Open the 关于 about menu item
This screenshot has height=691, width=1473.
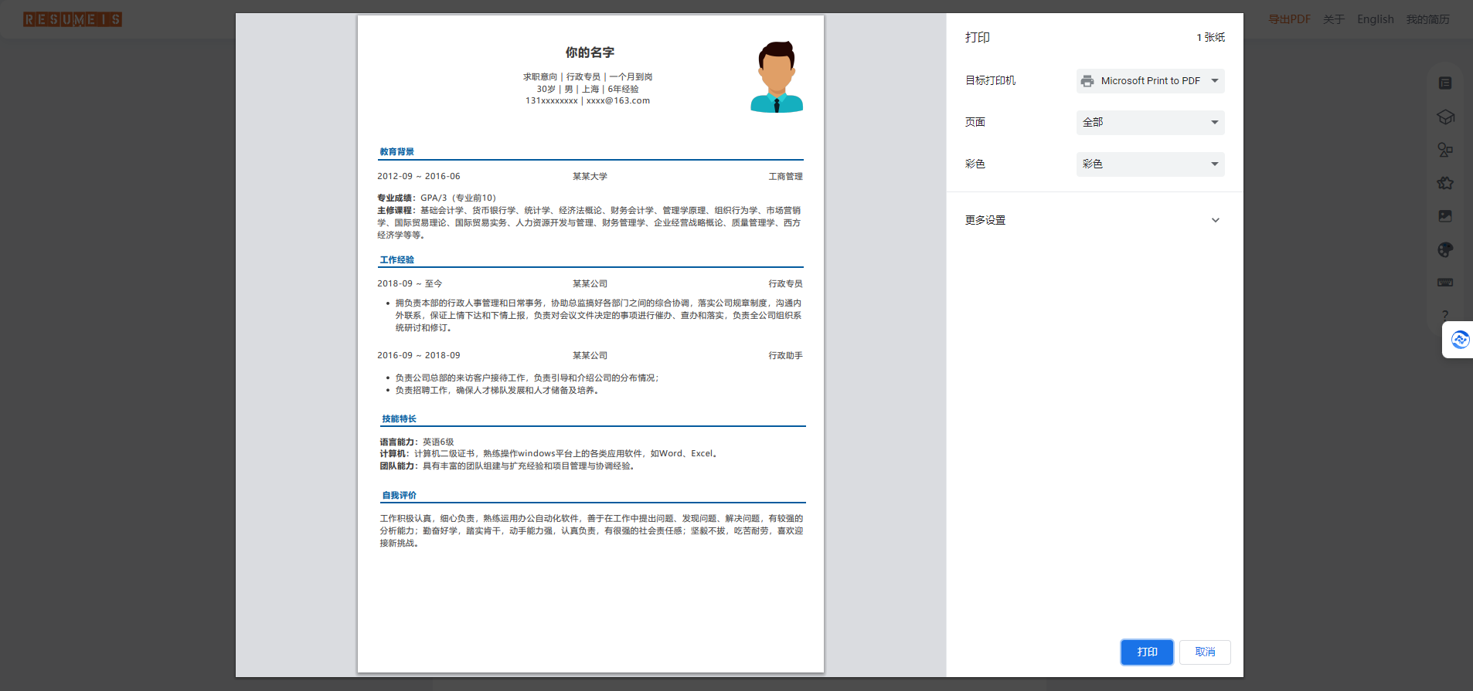1334,19
